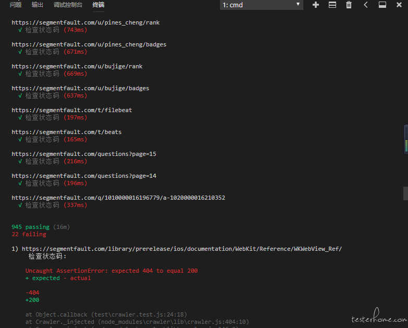Image resolution: width=408 pixels, height=328 pixels.
Task: Open test\crawler.test.js:24:18 stack trace link
Action: coord(139,314)
